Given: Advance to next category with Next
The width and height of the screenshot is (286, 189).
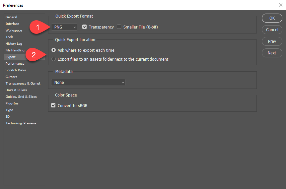Looking at the screenshot, I should tap(272, 53).
